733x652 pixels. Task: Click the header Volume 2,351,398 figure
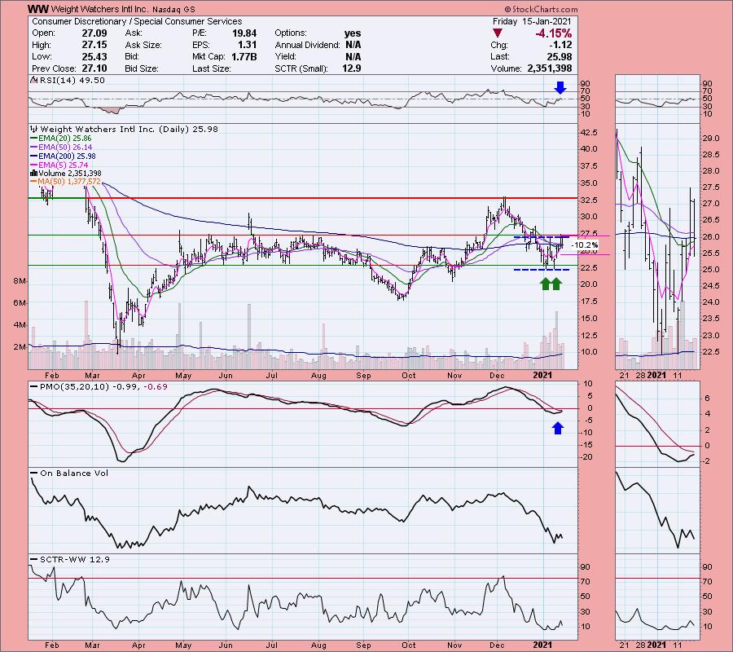tap(550, 68)
